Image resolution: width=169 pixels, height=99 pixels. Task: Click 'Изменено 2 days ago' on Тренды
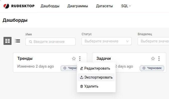36,66
